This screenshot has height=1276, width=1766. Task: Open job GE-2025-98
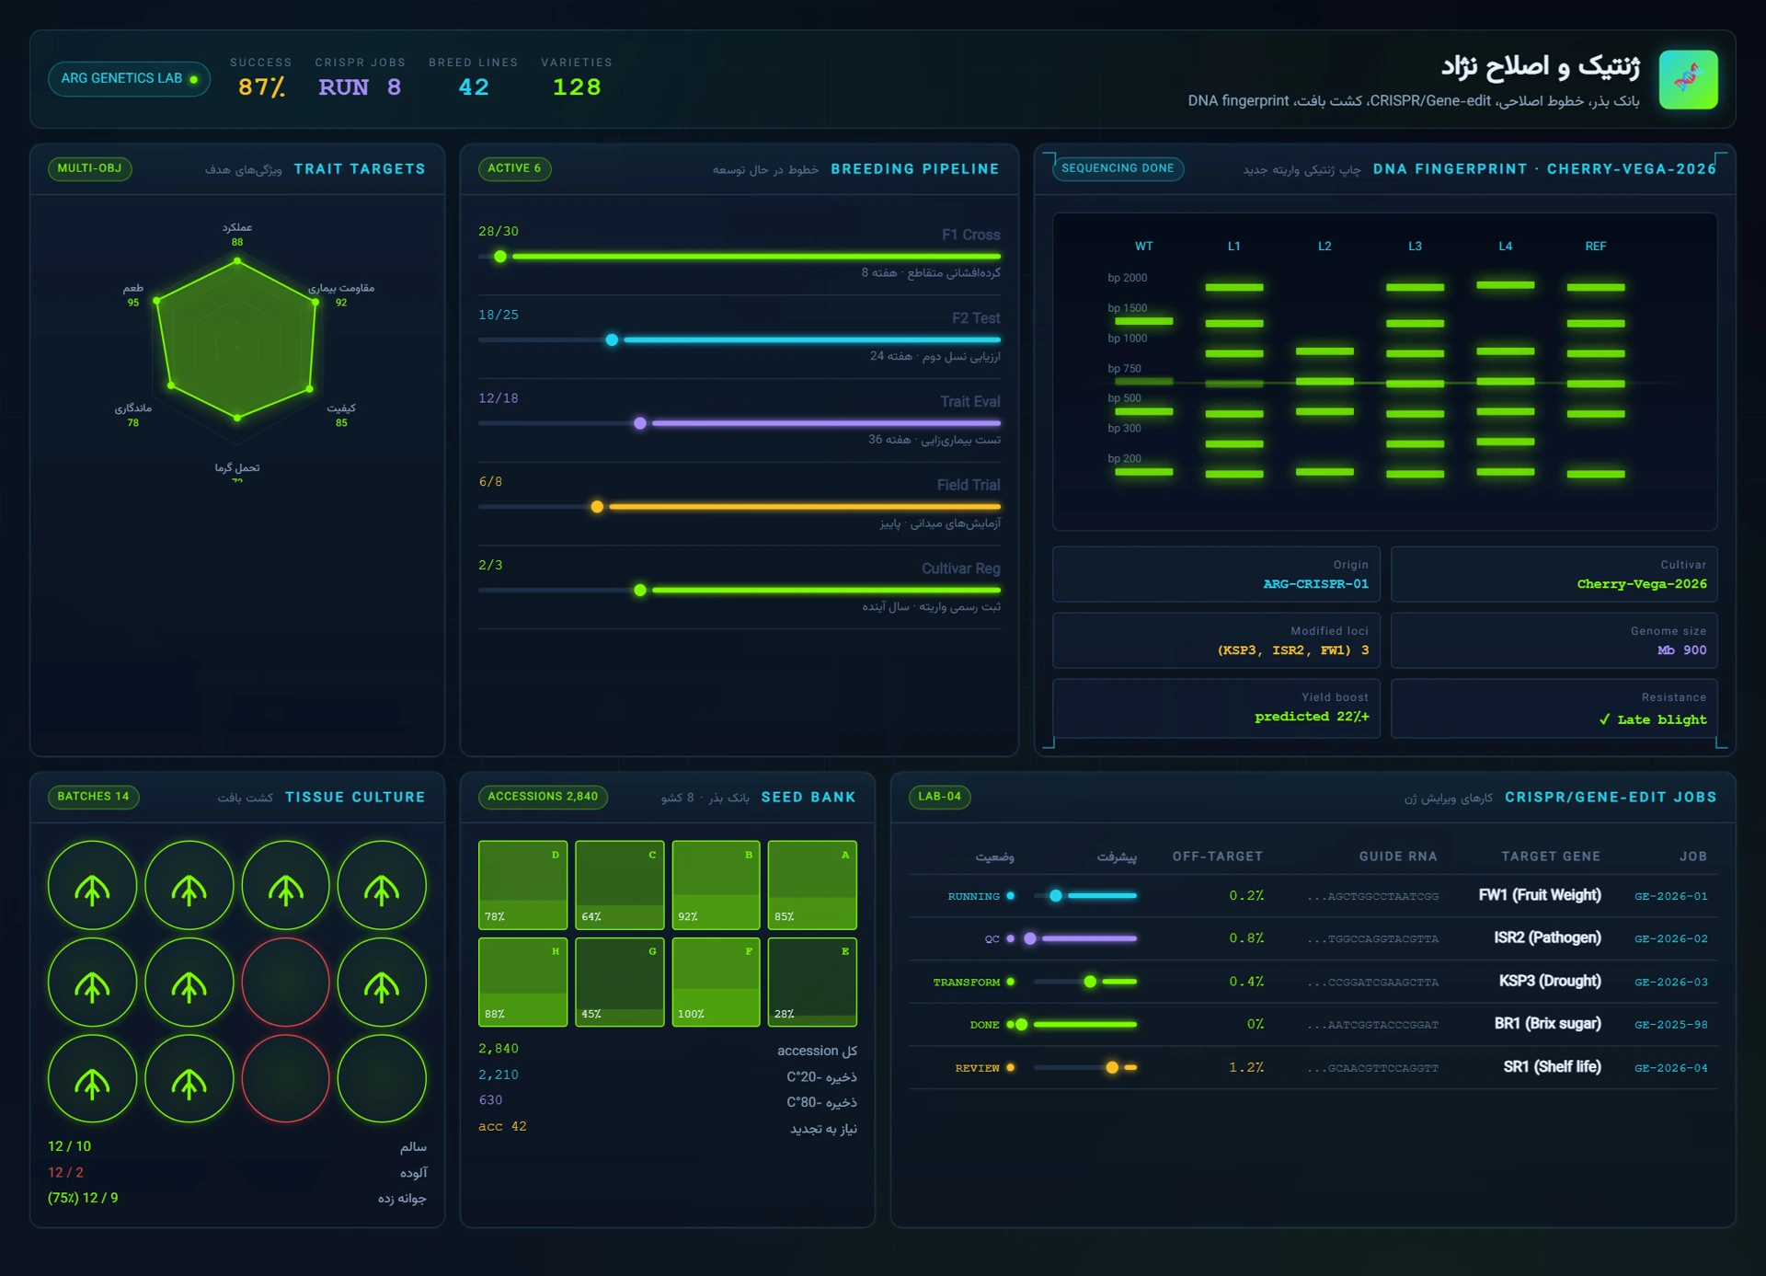[1670, 1025]
